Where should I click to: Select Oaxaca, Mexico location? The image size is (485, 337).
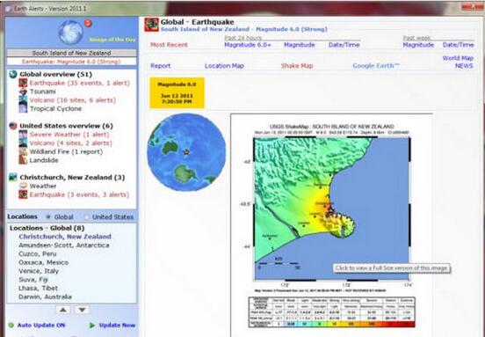[x=43, y=262]
